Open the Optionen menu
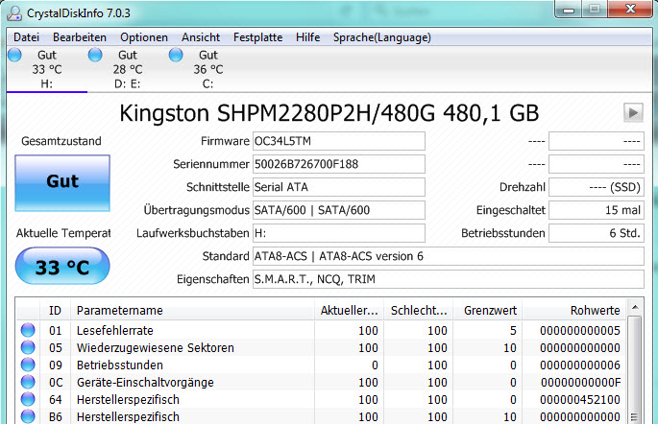The height and width of the screenshot is (424, 658). click(x=144, y=37)
